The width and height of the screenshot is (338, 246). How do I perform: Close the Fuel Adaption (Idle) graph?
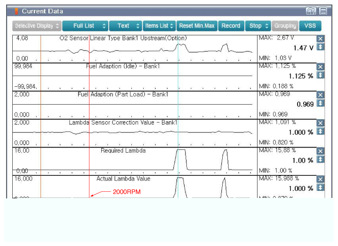pos(321,67)
